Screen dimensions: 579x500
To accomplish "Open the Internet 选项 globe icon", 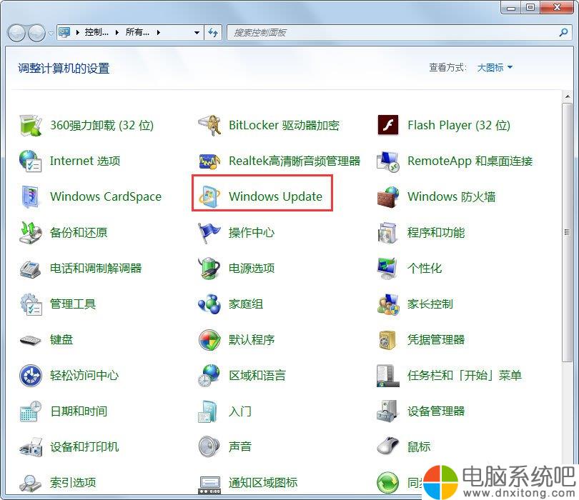I will 30,161.
